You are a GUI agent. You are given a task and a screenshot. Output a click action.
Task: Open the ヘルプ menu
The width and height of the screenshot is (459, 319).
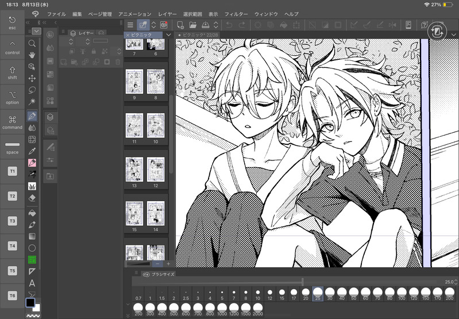[x=292, y=14]
